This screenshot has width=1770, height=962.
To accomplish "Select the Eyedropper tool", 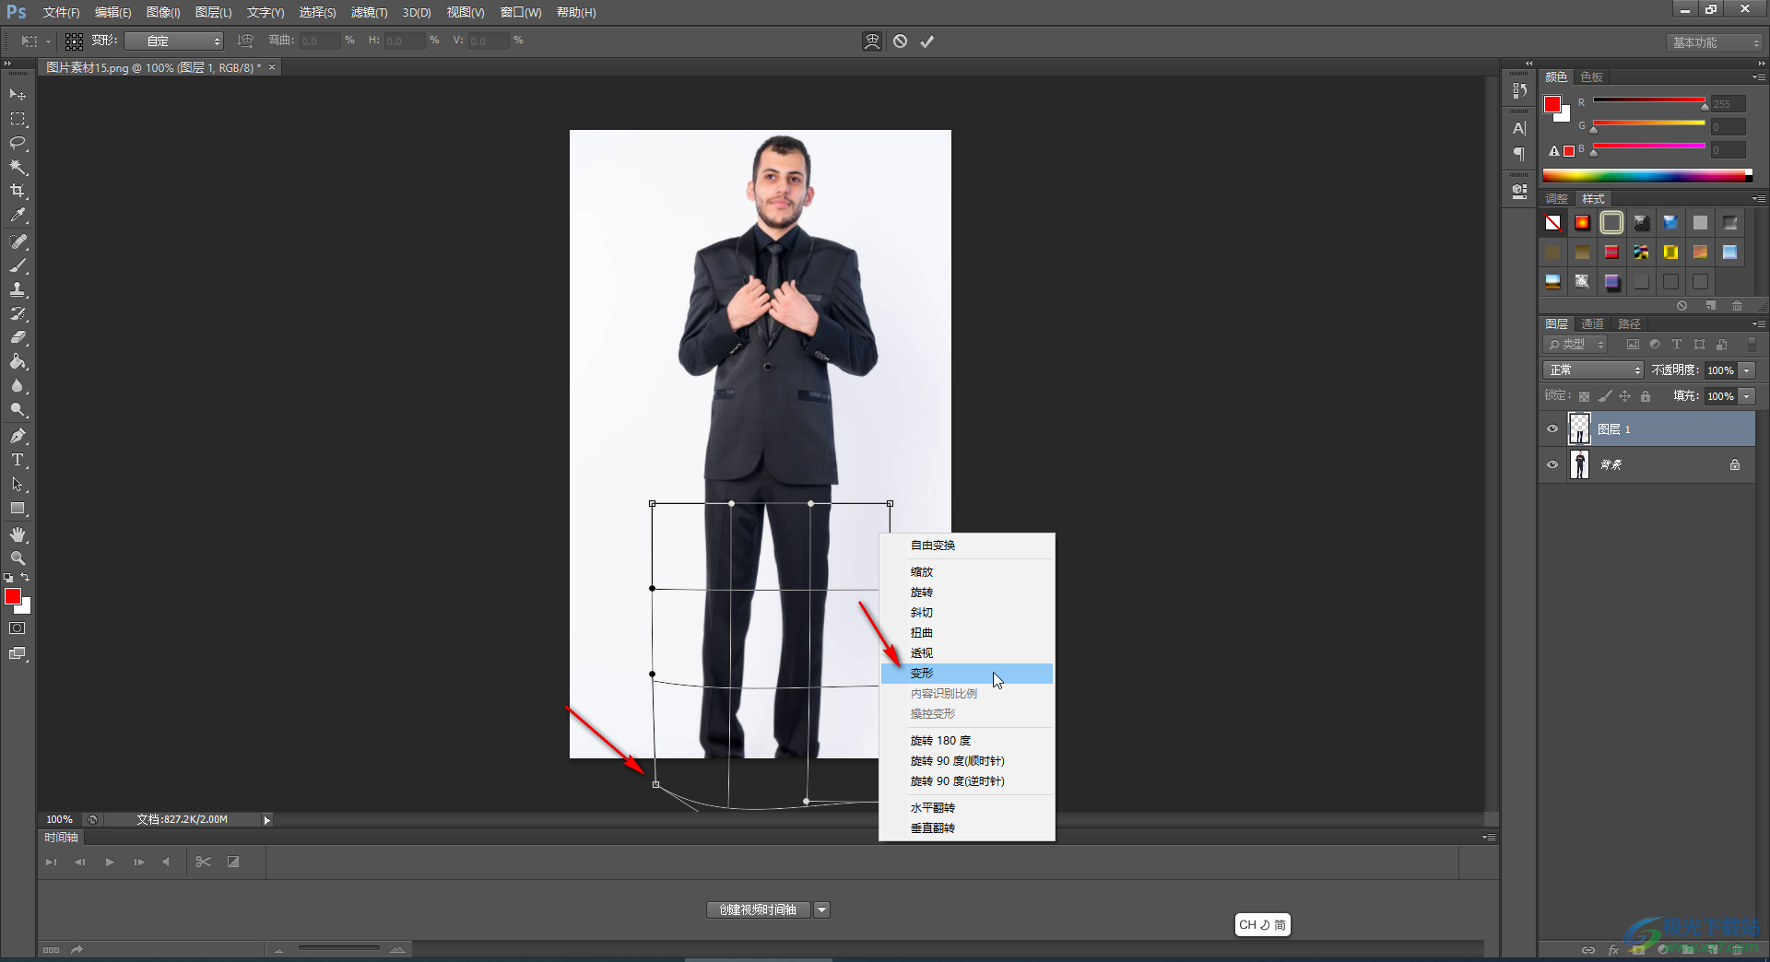I will pyautogui.click(x=18, y=216).
